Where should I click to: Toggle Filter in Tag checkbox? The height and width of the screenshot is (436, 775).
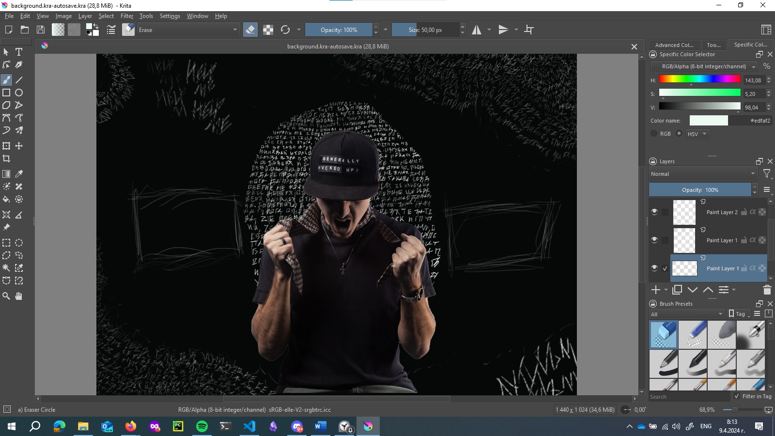737,396
